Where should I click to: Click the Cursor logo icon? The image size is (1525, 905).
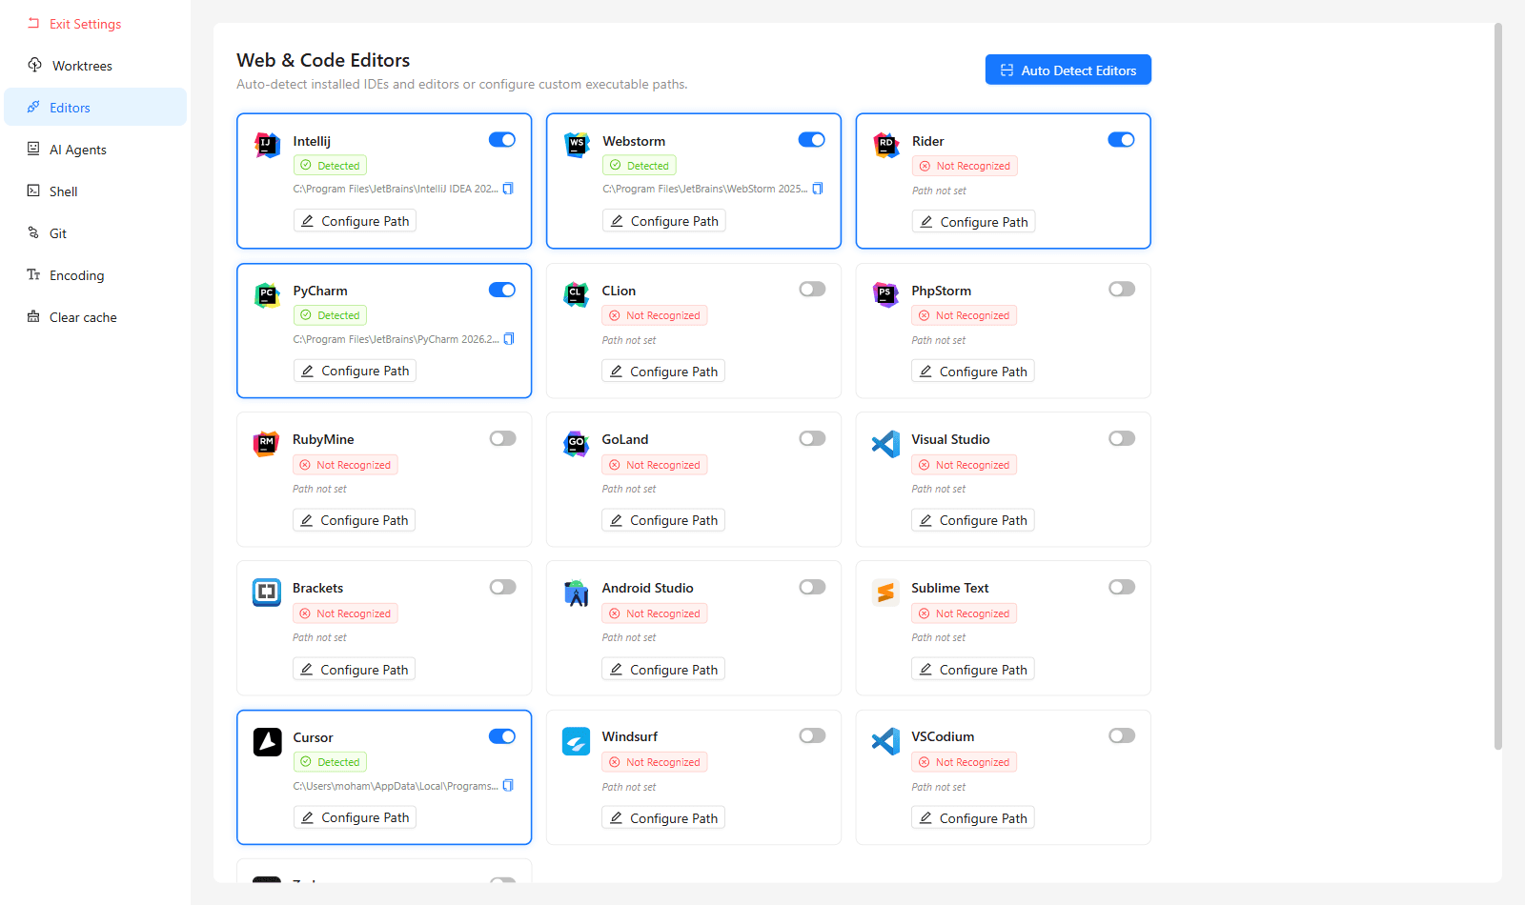(x=268, y=742)
